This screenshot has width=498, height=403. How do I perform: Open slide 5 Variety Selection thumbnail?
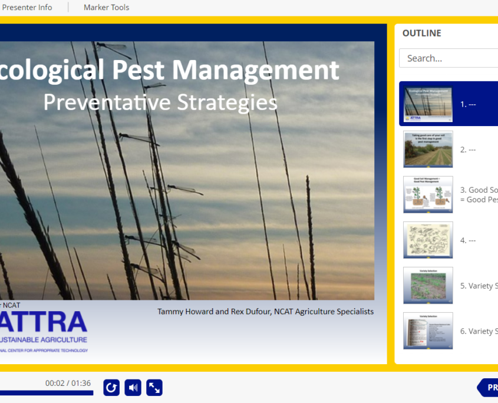point(428,285)
